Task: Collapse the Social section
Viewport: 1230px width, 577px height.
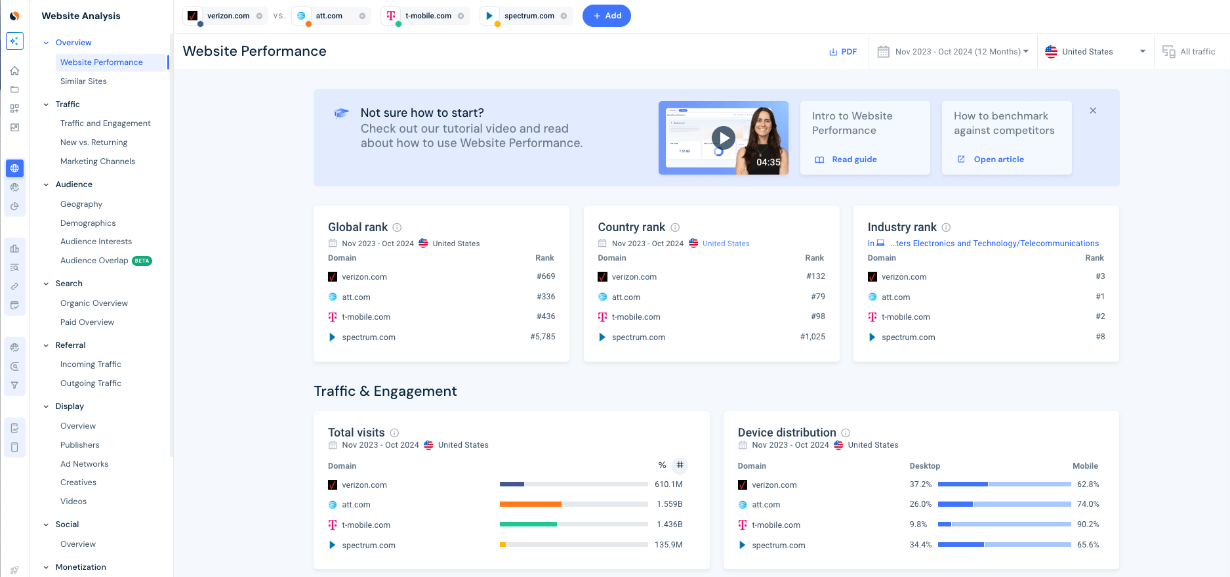Action: tap(46, 524)
